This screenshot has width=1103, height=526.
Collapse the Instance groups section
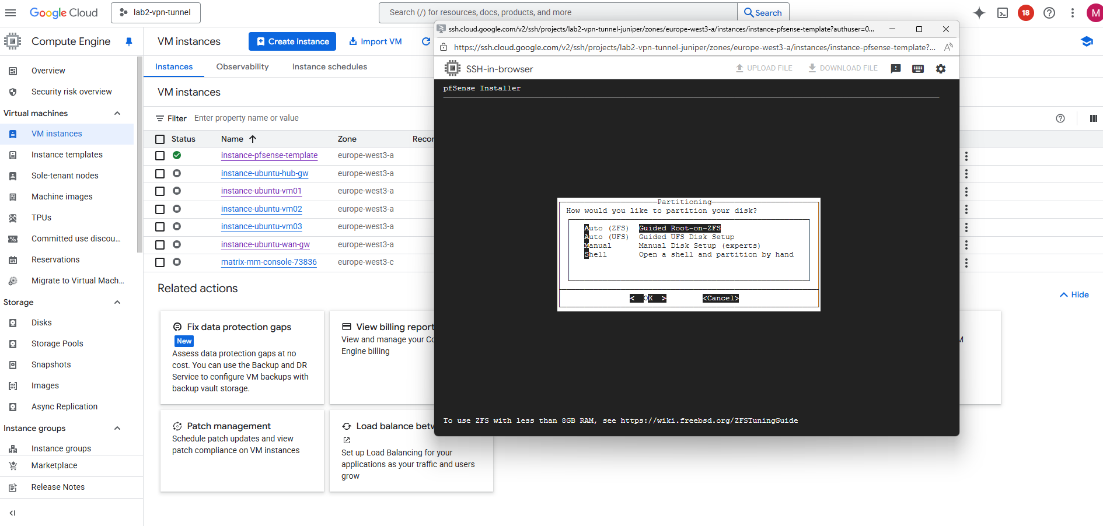pos(117,428)
